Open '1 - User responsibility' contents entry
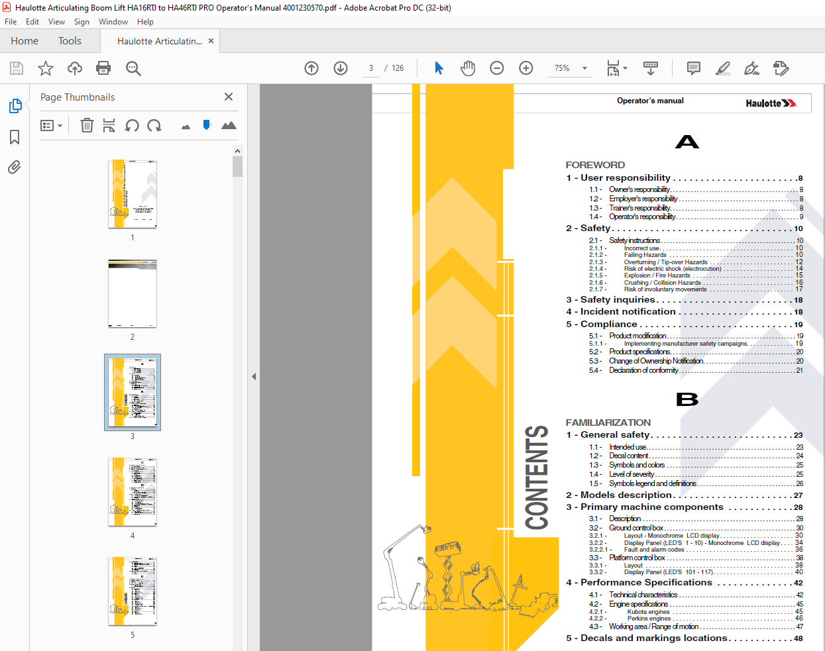 coord(685,177)
